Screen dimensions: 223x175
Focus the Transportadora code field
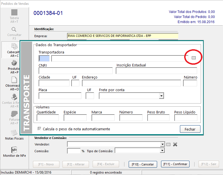click(44, 59)
